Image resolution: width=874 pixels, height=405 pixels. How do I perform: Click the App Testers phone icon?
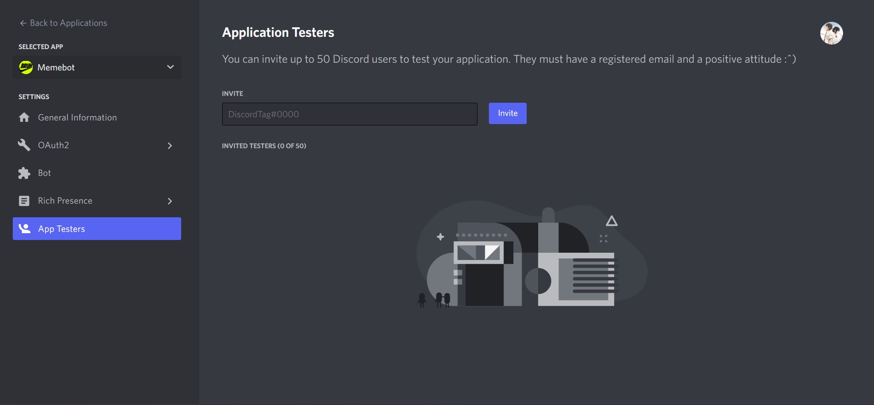click(24, 229)
